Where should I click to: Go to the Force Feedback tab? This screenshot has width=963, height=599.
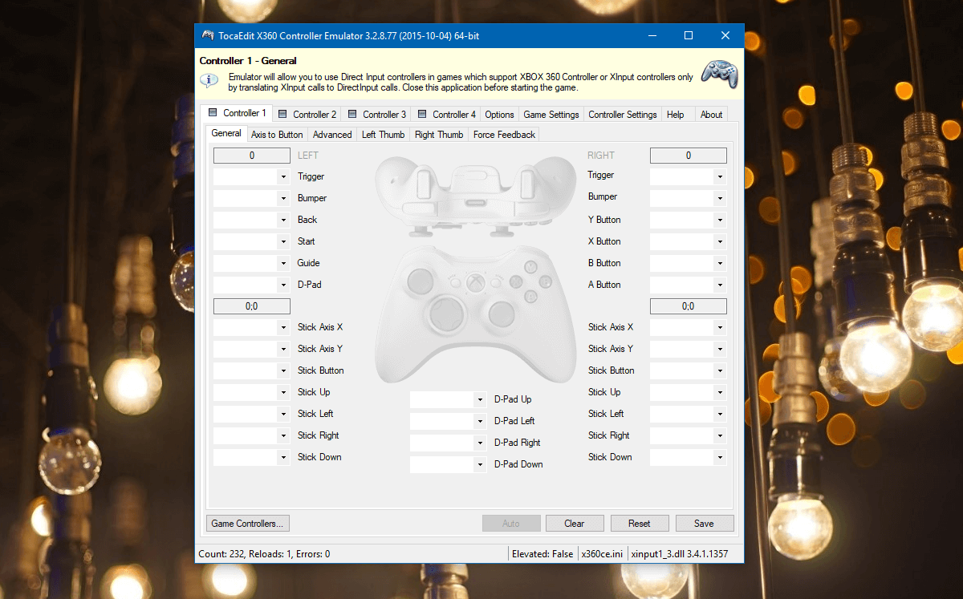[504, 135]
